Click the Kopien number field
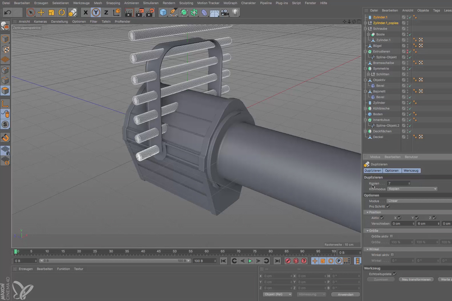Screen dimensions: 452x301 [x=399, y=183]
